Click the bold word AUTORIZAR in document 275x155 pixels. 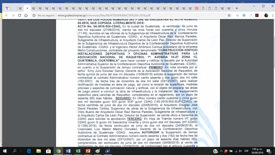150,133
